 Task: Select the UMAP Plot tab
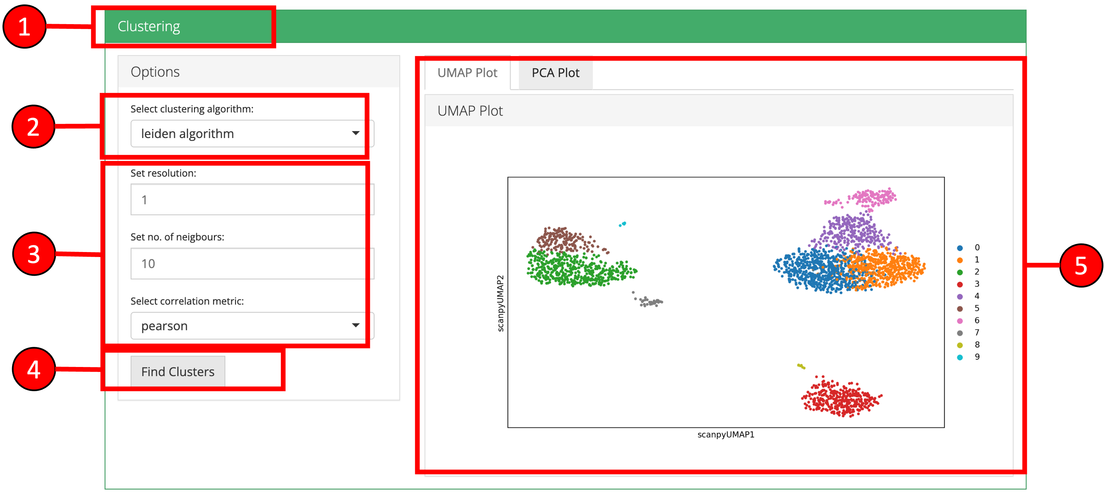pos(467,73)
